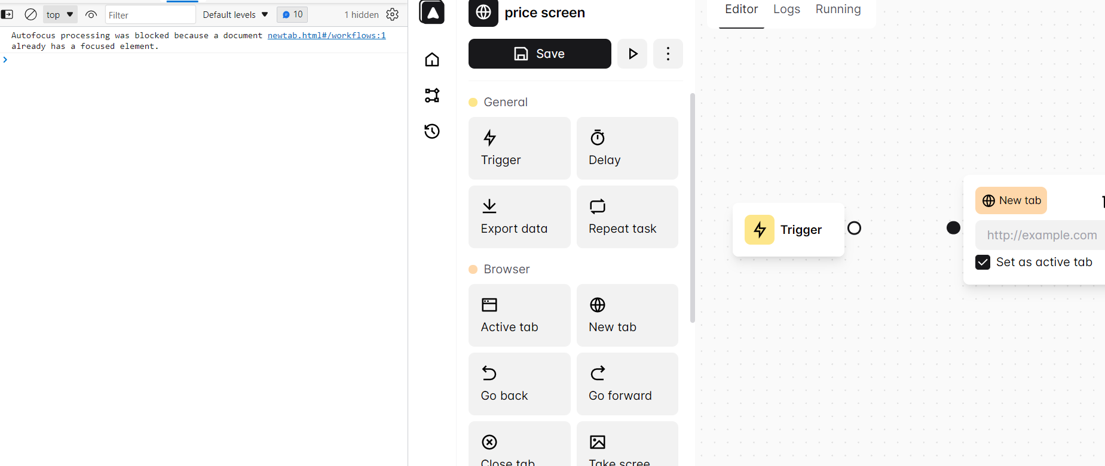Open the newtab.html workflows link
Screen dimensions: 1105x466
[326, 35]
